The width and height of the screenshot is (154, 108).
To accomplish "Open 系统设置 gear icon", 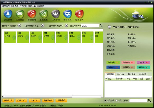I will (44, 15).
